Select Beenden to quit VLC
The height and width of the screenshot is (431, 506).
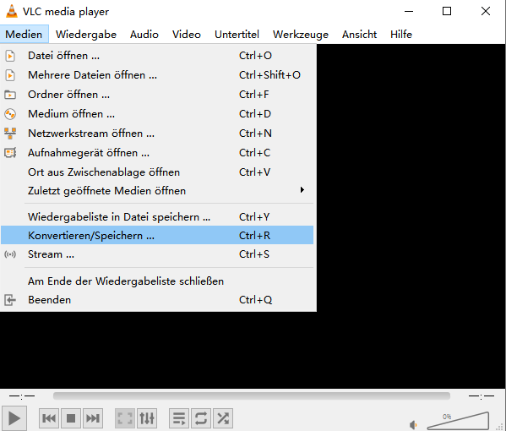click(x=157, y=300)
